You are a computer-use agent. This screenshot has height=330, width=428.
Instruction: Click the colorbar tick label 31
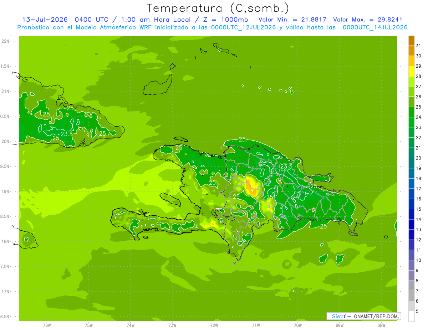[418, 46]
